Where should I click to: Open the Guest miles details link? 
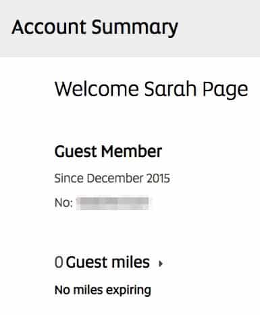click(x=108, y=262)
